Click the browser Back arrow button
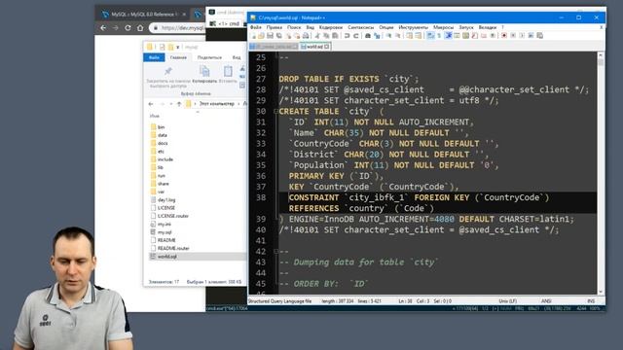The image size is (623, 350). [x=103, y=28]
